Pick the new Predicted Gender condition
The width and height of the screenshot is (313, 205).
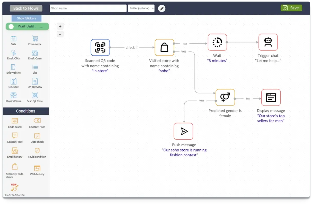click(x=14, y=188)
